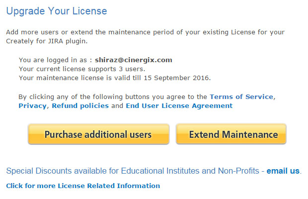Click the Upgrade Your License heading

pos(57,11)
